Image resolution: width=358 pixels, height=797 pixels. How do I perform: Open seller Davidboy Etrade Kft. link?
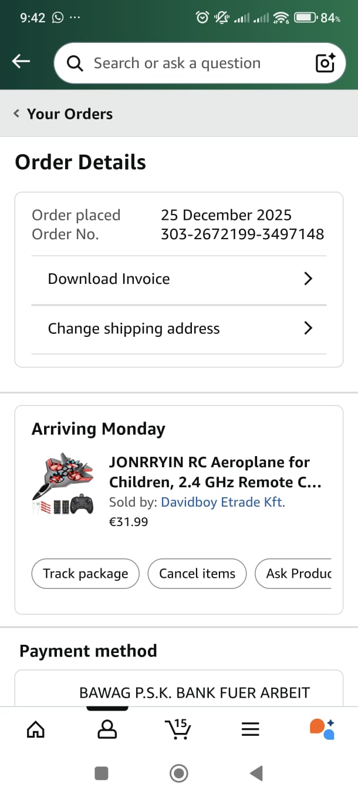[222, 503]
